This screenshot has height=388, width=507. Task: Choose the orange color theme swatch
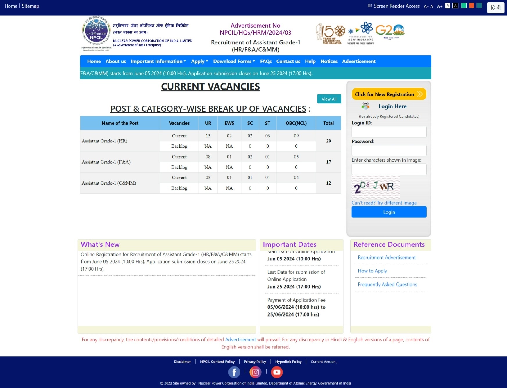pos(472,6)
